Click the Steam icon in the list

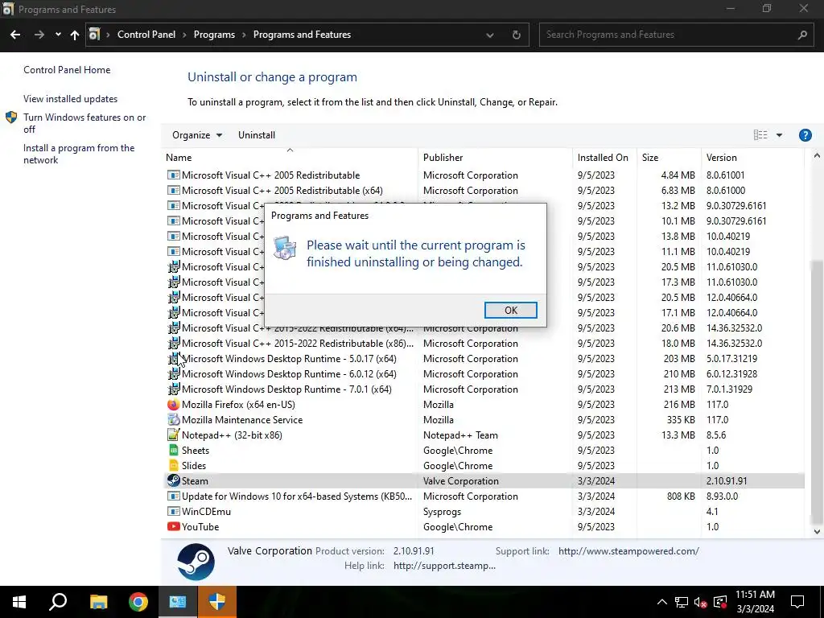tap(174, 481)
